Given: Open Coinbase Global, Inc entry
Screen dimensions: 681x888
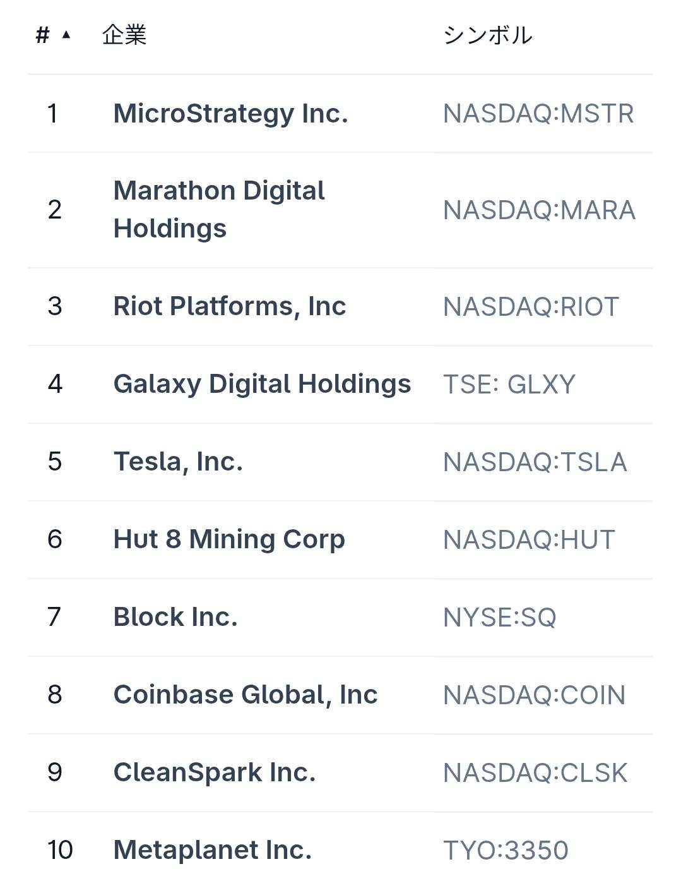Looking at the screenshot, I should [x=245, y=695].
